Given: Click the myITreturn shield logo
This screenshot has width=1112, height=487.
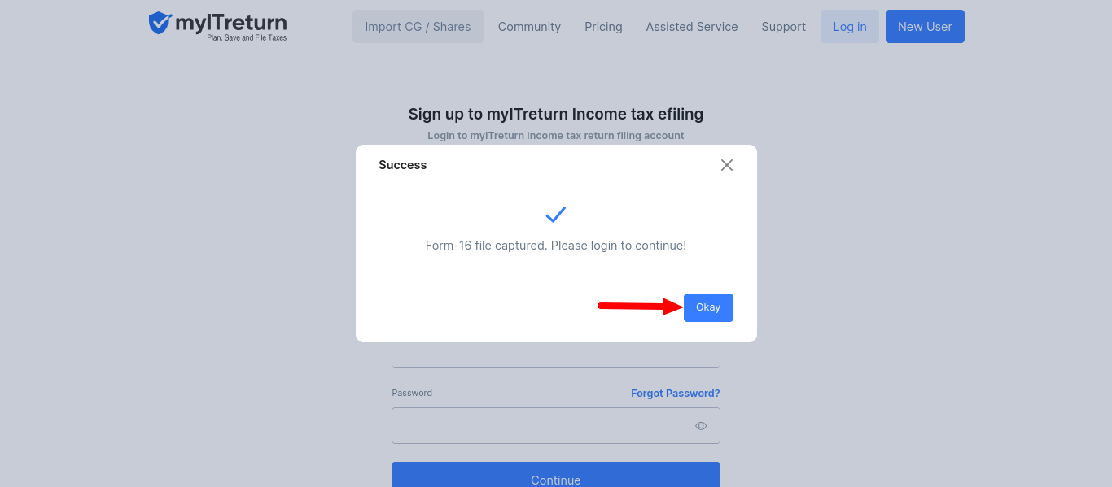Looking at the screenshot, I should pos(160,24).
